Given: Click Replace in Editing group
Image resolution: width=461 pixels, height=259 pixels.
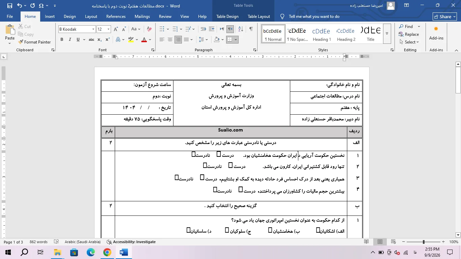Looking at the screenshot, I should click(x=409, y=34).
